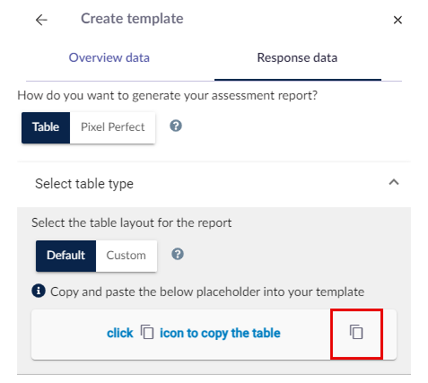The image size is (428, 383).
Task: Click the blue 'icon to copy the table' text
Action: (220, 333)
